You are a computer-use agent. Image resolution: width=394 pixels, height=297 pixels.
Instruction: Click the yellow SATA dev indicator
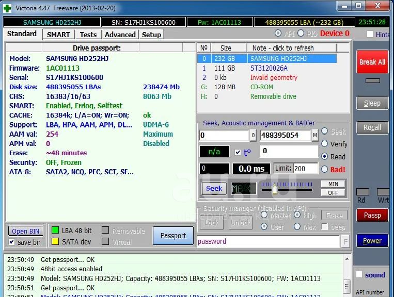(x=55, y=241)
